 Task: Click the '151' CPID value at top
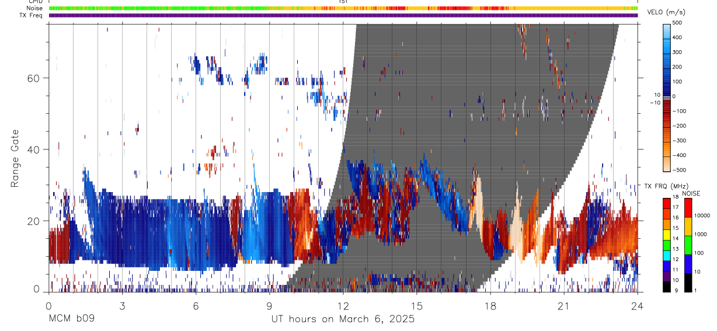pos(343,2)
